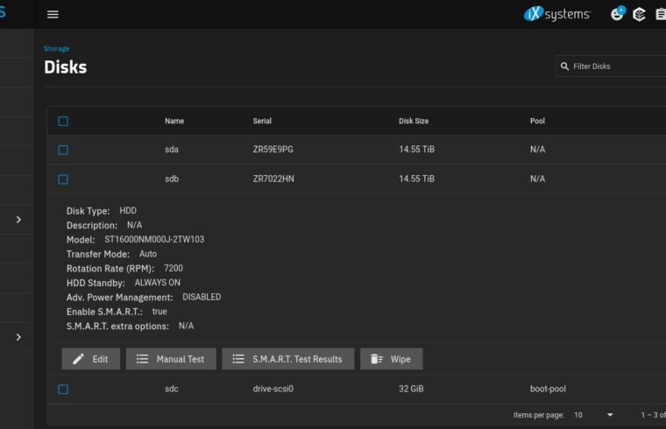This screenshot has height=429, width=666.
Task: Click the iXsystems logo
Action: [x=557, y=14]
